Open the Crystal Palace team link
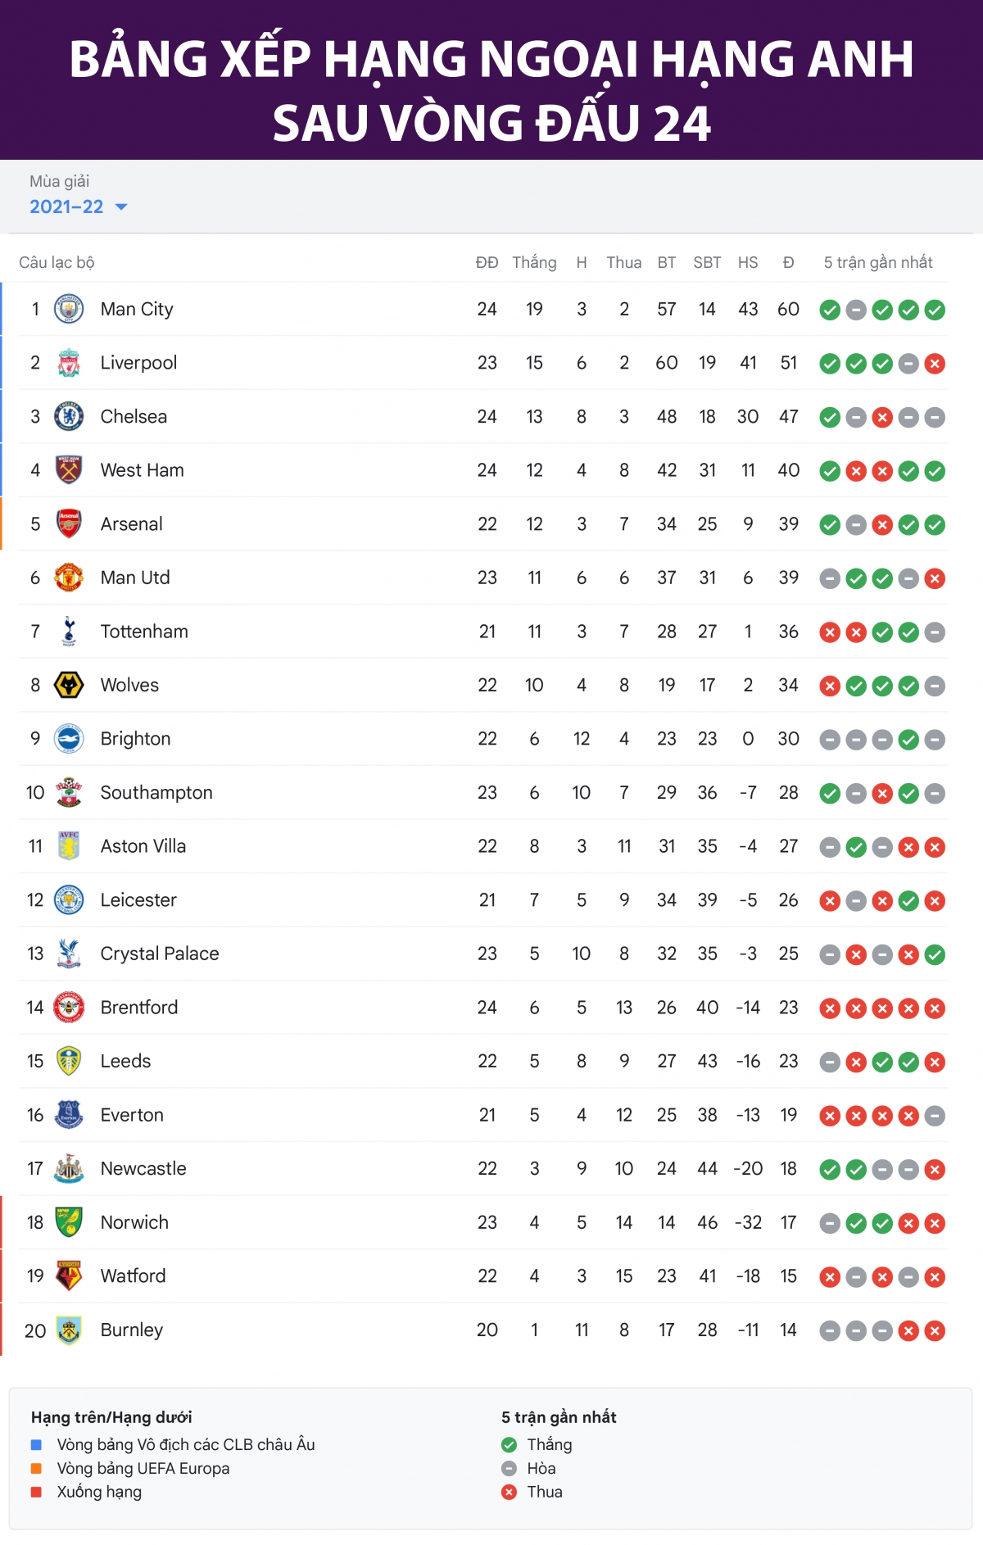 pyautogui.click(x=160, y=954)
